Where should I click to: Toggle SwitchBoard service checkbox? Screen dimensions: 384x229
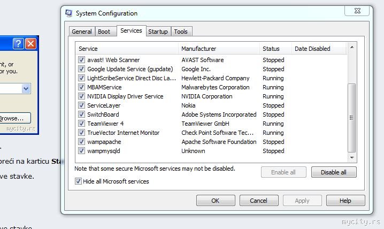(x=81, y=114)
